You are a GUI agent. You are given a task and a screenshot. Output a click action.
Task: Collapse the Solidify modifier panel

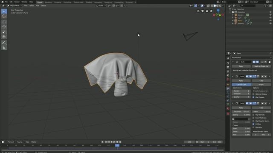(x=233, y=103)
